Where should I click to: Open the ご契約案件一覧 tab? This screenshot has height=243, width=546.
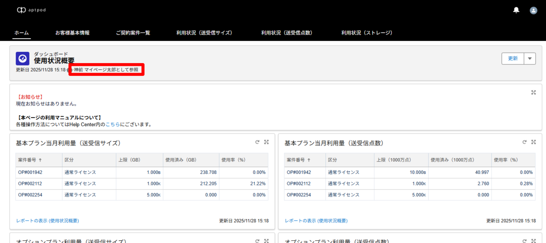[x=133, y=33]
